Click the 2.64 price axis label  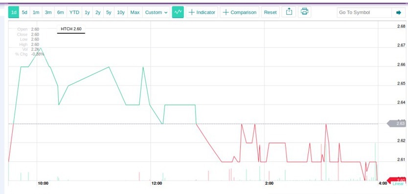tap(401, 103)
